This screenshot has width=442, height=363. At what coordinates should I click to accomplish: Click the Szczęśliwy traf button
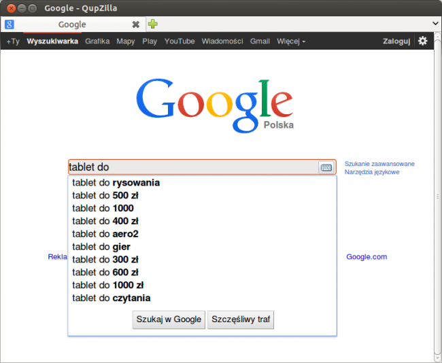point(241,319)
